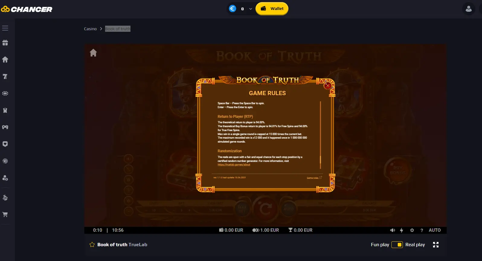Screen dimensions: 482x261
Task: Click the TrueLab provider name
Action: 138,245
